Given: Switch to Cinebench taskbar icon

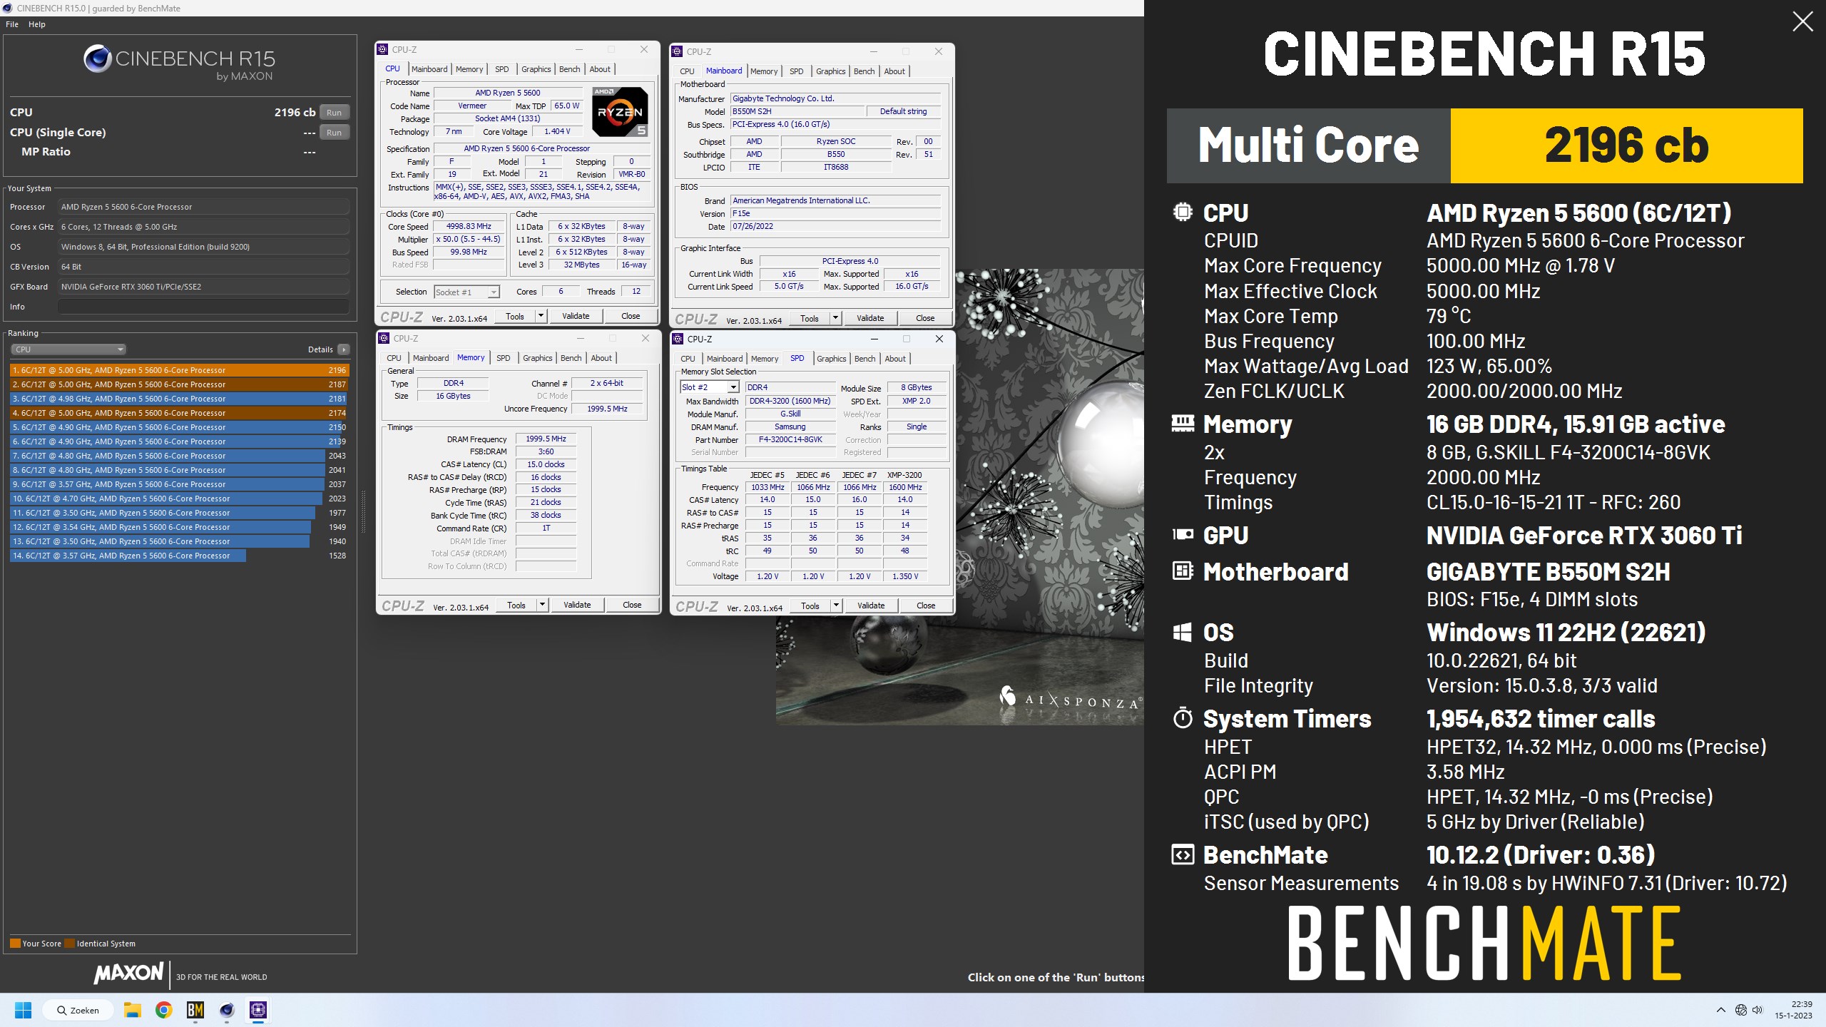Looking at the screenshot, I should (227, 1010).
